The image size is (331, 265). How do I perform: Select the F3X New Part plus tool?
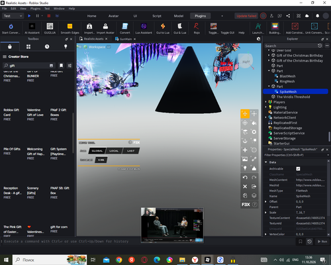[245, 150]
